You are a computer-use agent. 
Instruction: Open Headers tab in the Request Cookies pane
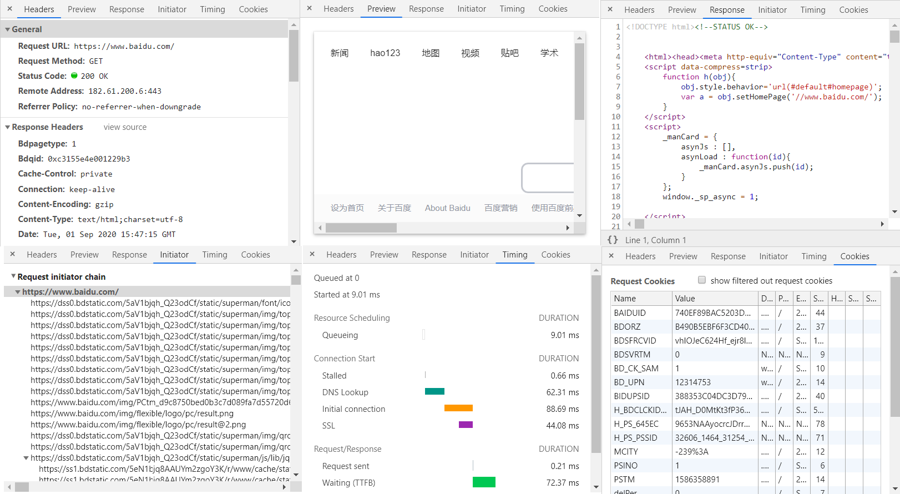click(x=640, y=256)
